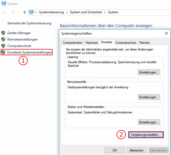Switch to the Computername tab
Viewport: 171px width, 155px height.
72,43
